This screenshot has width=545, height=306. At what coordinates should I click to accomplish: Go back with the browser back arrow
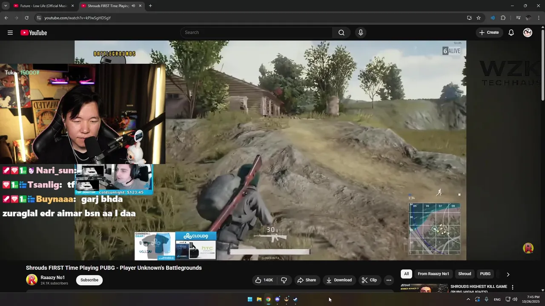(x=6, y=18)
